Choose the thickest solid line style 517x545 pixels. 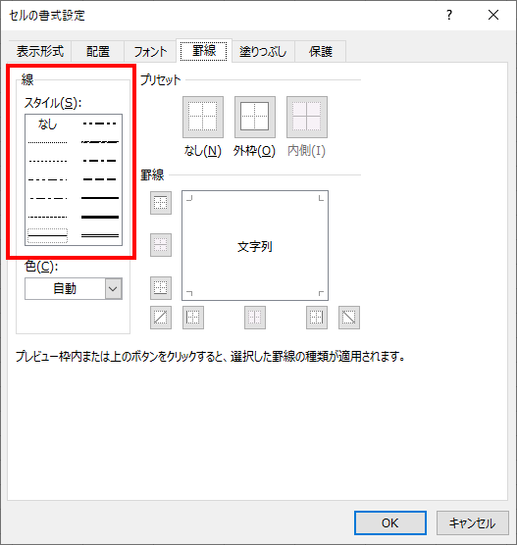click(100, 217)
